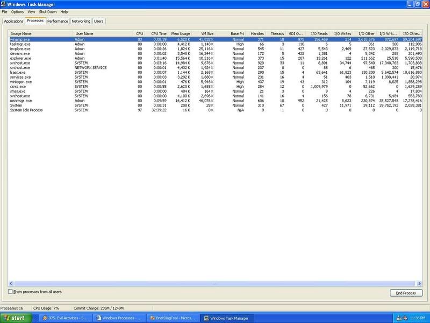Select the lsass.exe process
The height and width of the screenshot is (323, 430).
216,72
